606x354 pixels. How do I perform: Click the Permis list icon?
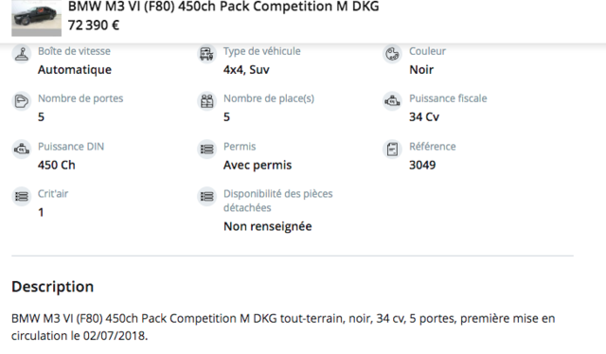206,150
